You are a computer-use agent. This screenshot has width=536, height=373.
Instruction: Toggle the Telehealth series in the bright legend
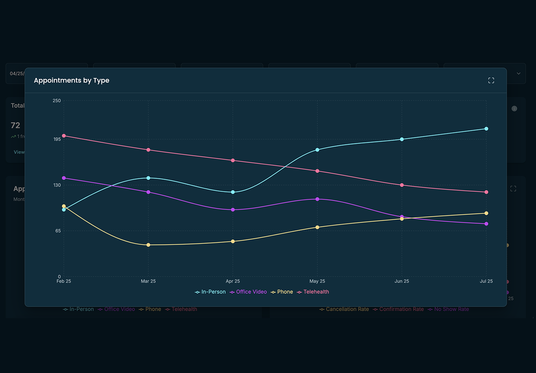(313, 292)
